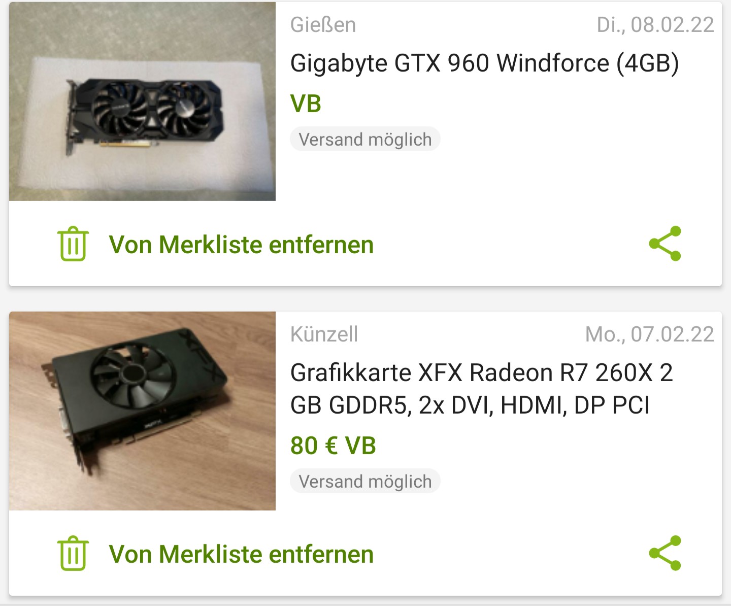Click the Künzell location label
This screenshot has width=731, height=612.
pos(324,334)
